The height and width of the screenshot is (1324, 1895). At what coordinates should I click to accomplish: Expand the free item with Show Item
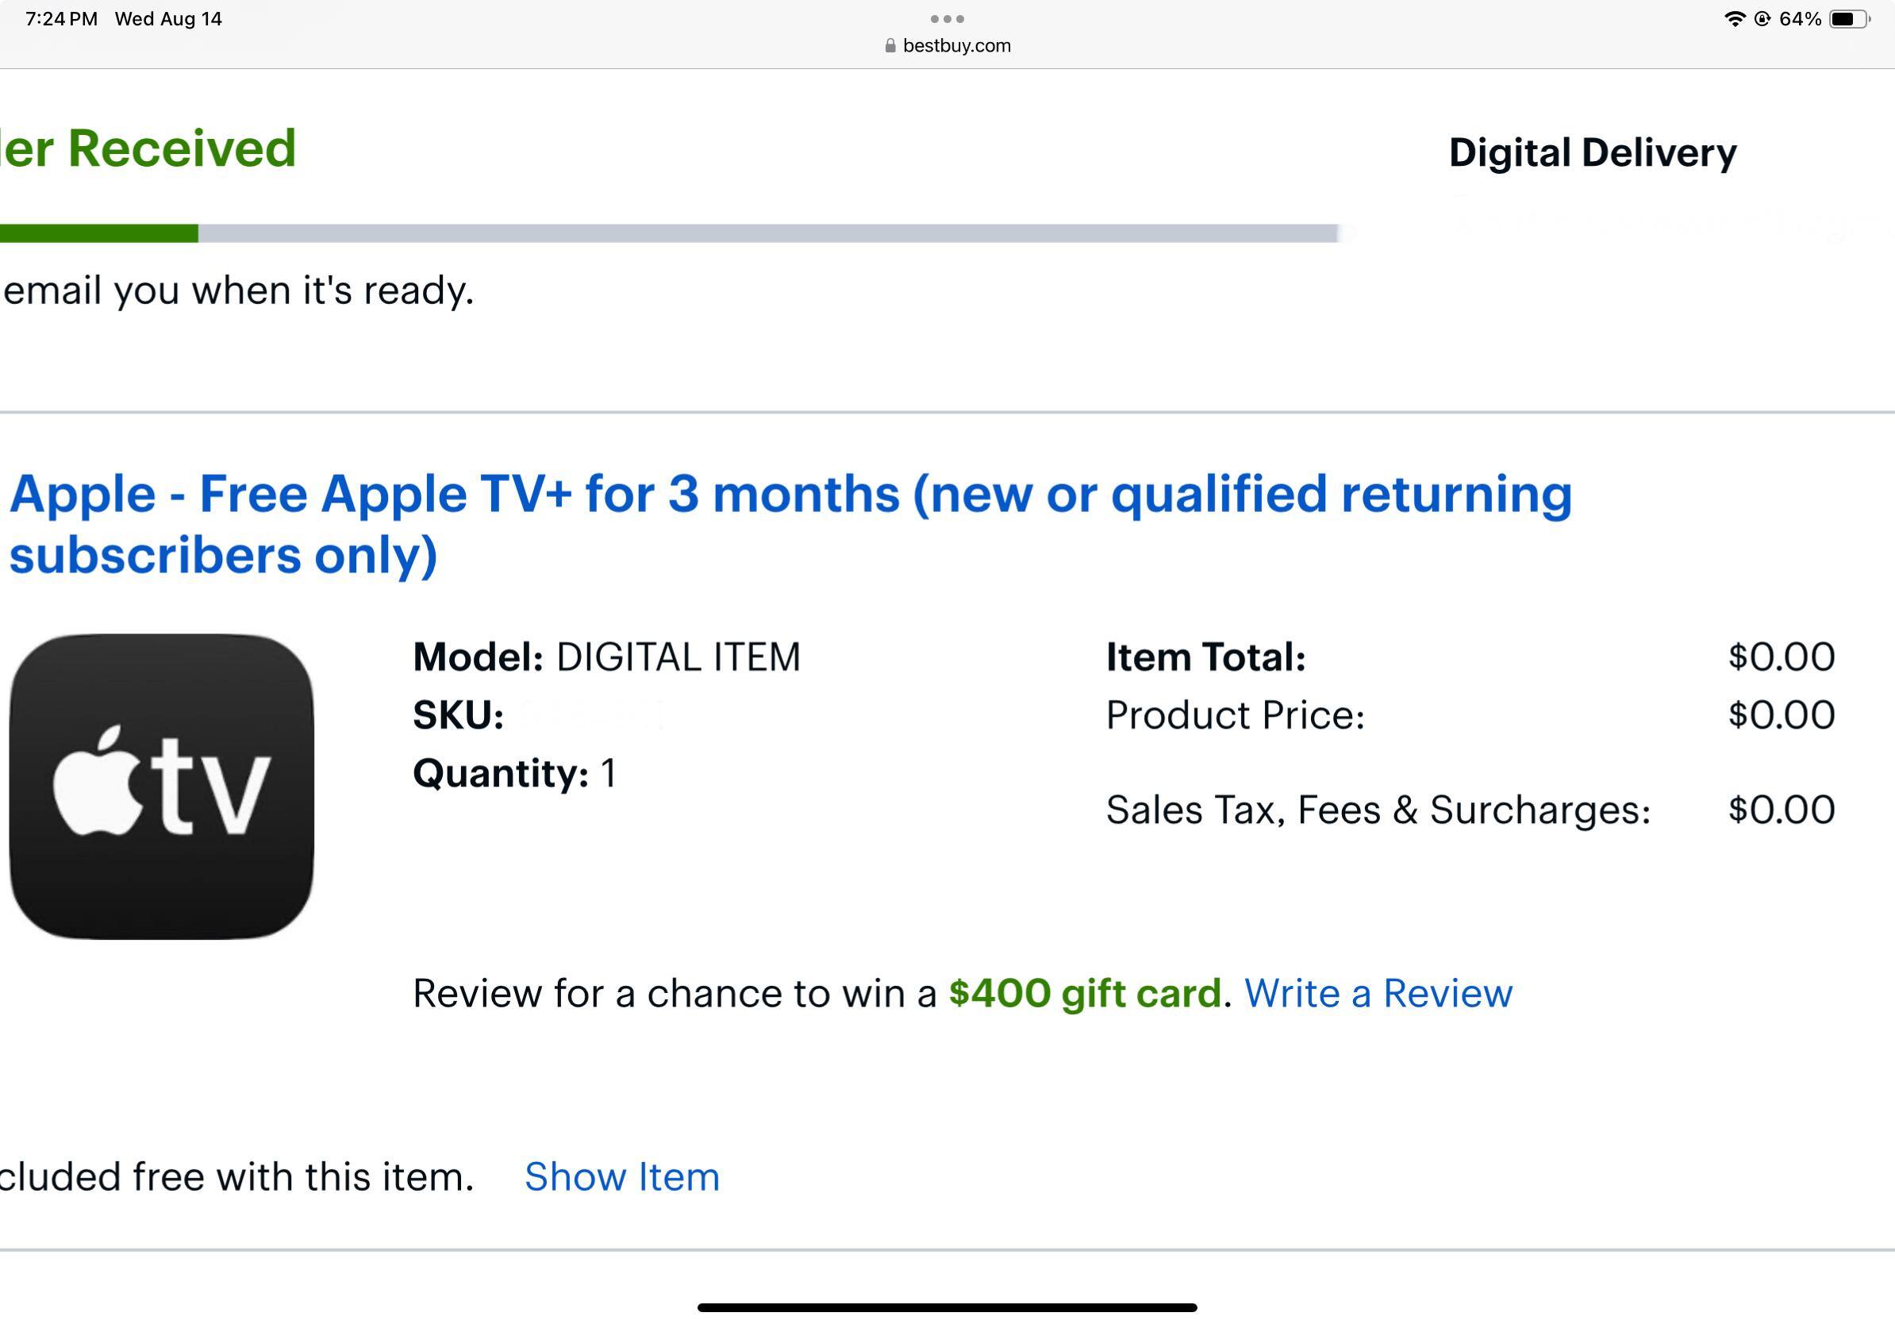click(621, 1176)
